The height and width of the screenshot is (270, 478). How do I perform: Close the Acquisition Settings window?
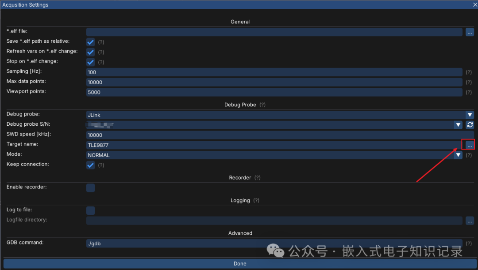coord(475,4)
